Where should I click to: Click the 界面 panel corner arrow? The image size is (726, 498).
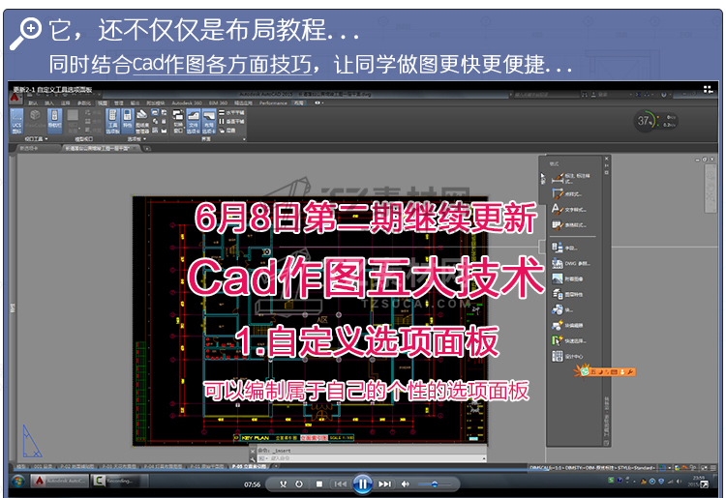tap(244, 138)
